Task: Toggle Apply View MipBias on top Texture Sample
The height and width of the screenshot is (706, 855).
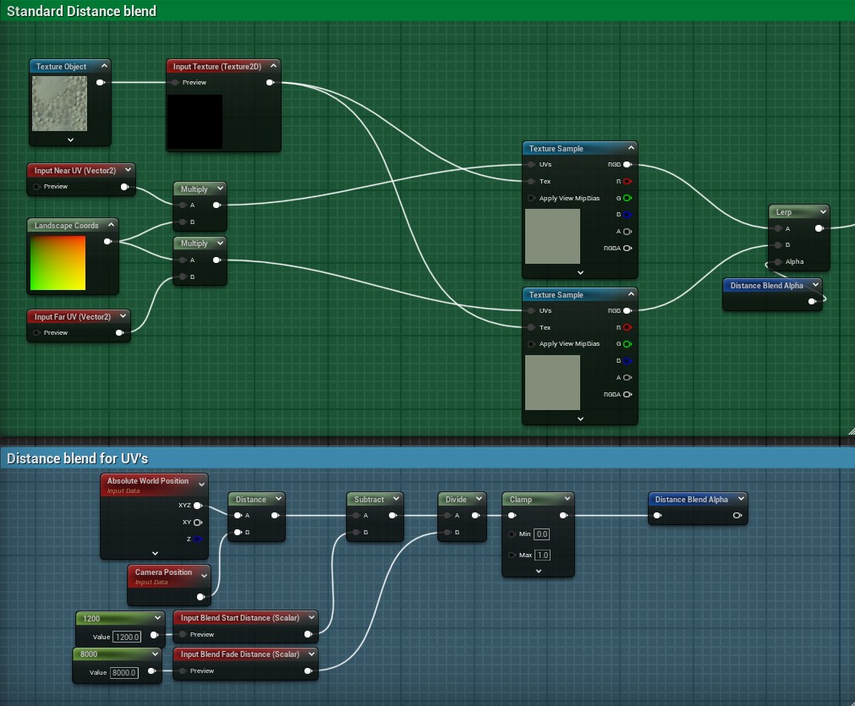Action: (x=530, y=199)
